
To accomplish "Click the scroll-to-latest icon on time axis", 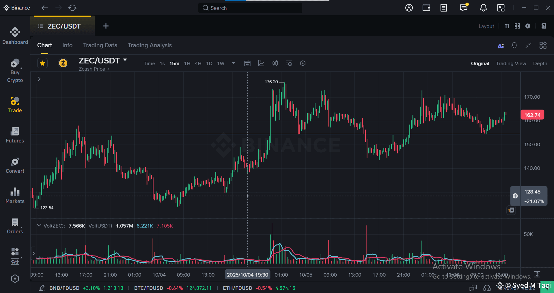I will tap(537, 274).
